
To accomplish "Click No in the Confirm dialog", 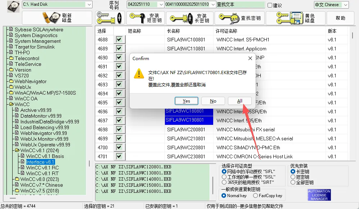I will click(x=213, y=101).
